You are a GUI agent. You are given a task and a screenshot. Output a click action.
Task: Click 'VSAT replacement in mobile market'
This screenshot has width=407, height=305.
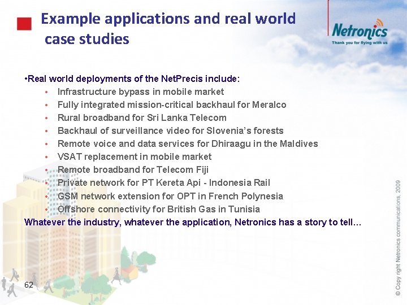pos(135,156)
